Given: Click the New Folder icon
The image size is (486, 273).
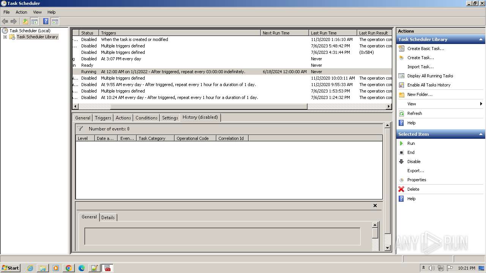Looking at the screenshot, I should point(401,94).
